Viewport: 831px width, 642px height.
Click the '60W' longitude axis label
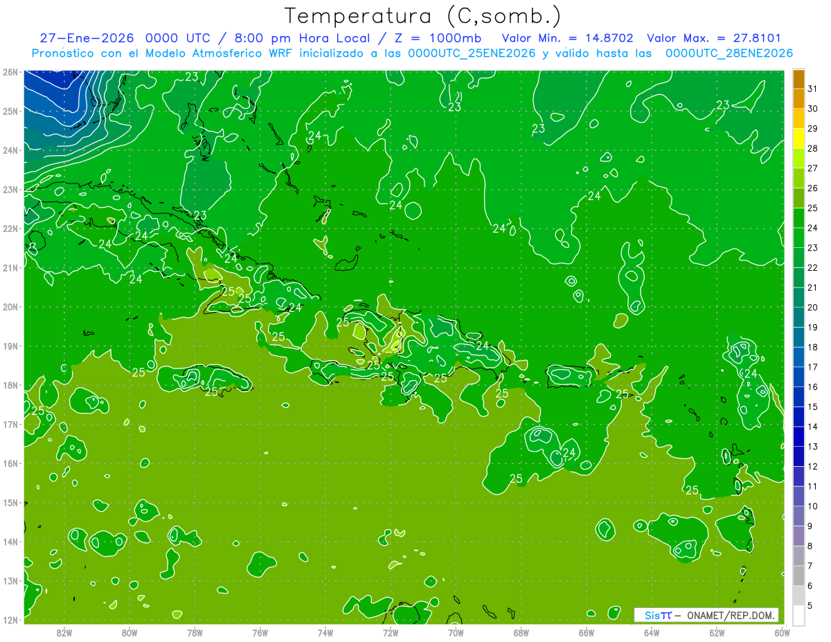[783, 632]
